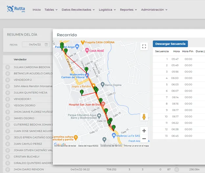Select vendor GUTIERREZ BEDOYA JOHAN row
This screenshot has width=205, height=173.
(x=28, y=125)
